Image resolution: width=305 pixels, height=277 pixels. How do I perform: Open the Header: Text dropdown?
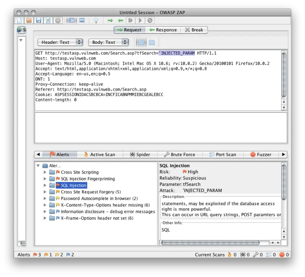pos(60,42)
